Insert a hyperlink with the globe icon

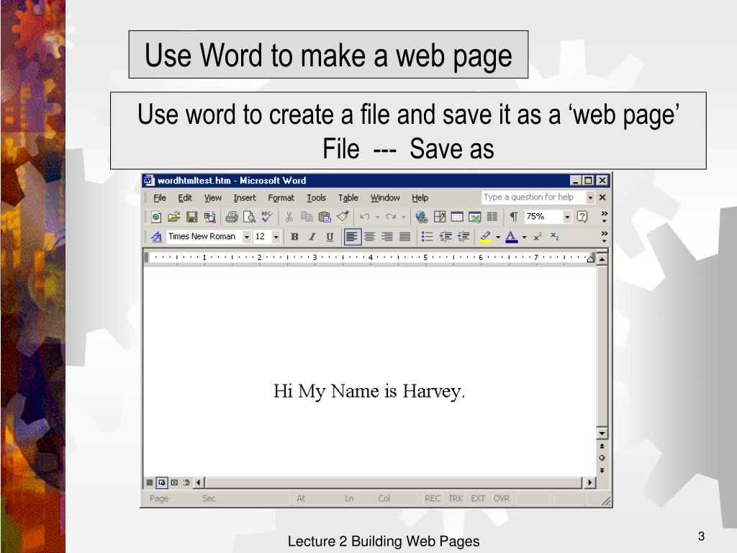point(422,217)
